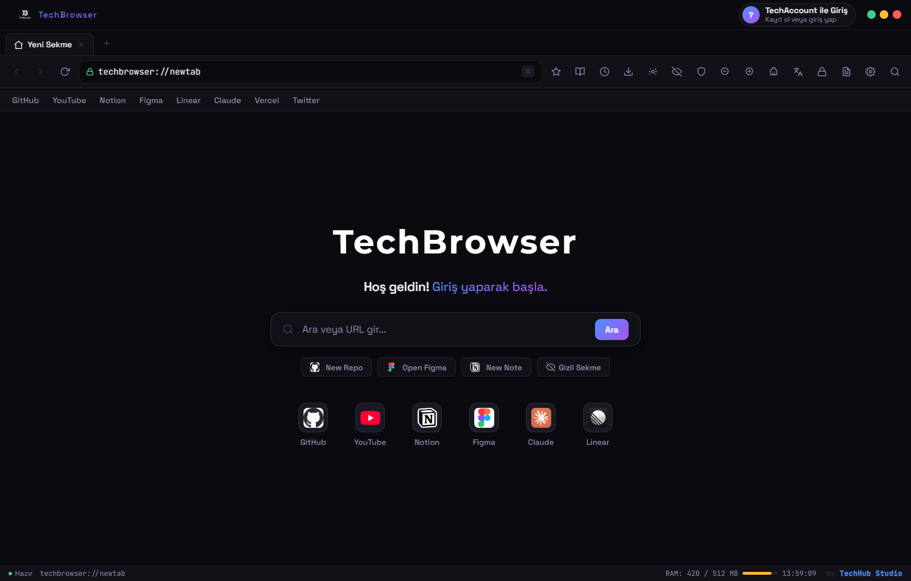
Task: Click the purple question mark avatar
Action: [751, 15]
